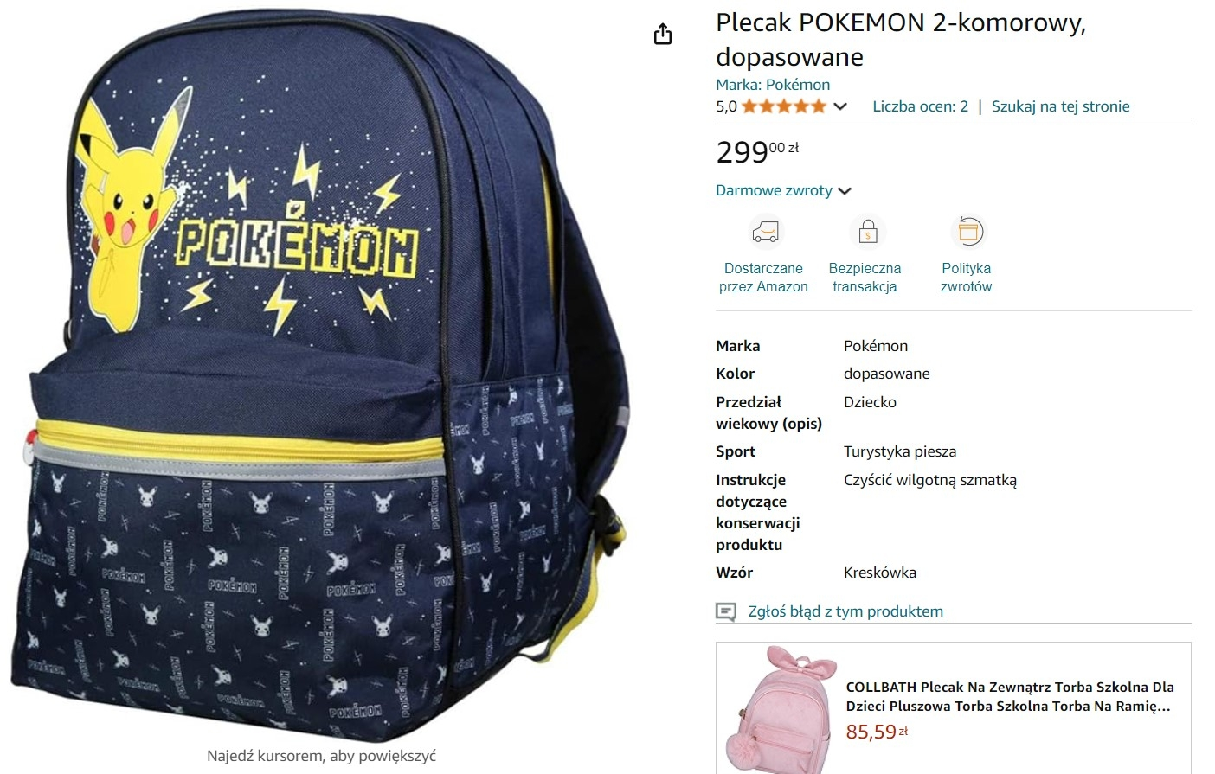
Task: Click the five-star rating stars
Action: 784,106
